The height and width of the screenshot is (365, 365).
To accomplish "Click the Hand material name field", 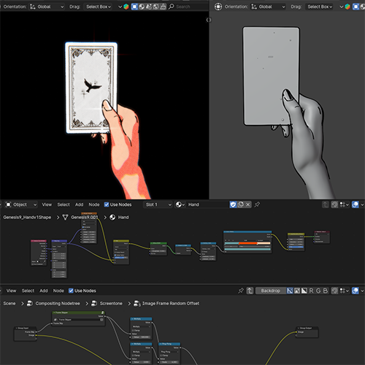I will [x=208, y=204].
